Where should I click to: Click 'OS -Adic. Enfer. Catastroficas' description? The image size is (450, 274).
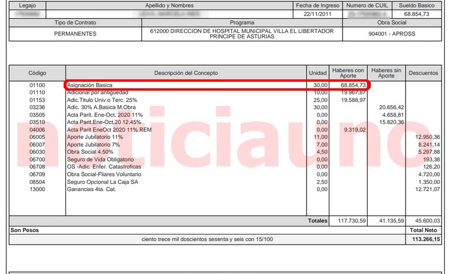[104, 167]
